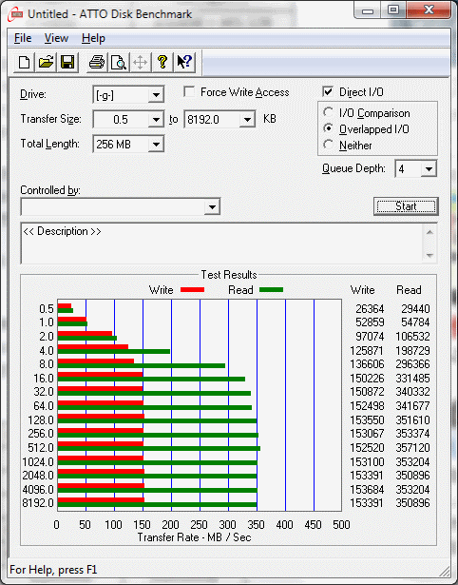Click the write value 150226

click(x=367, y=379)
